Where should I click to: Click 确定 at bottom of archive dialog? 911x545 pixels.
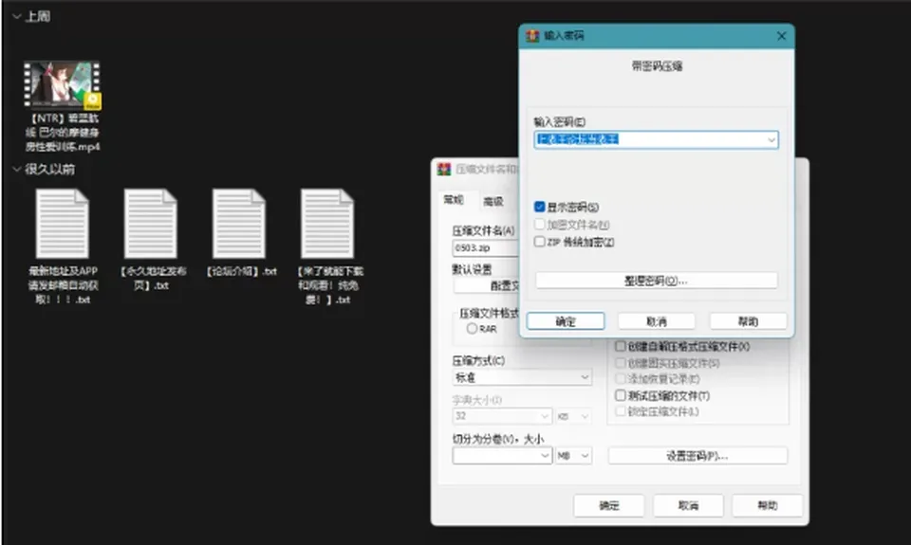609,505
